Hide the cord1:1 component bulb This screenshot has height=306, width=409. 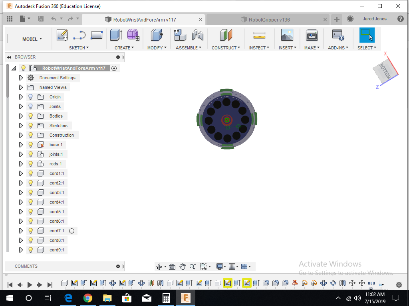pos(30,174)
